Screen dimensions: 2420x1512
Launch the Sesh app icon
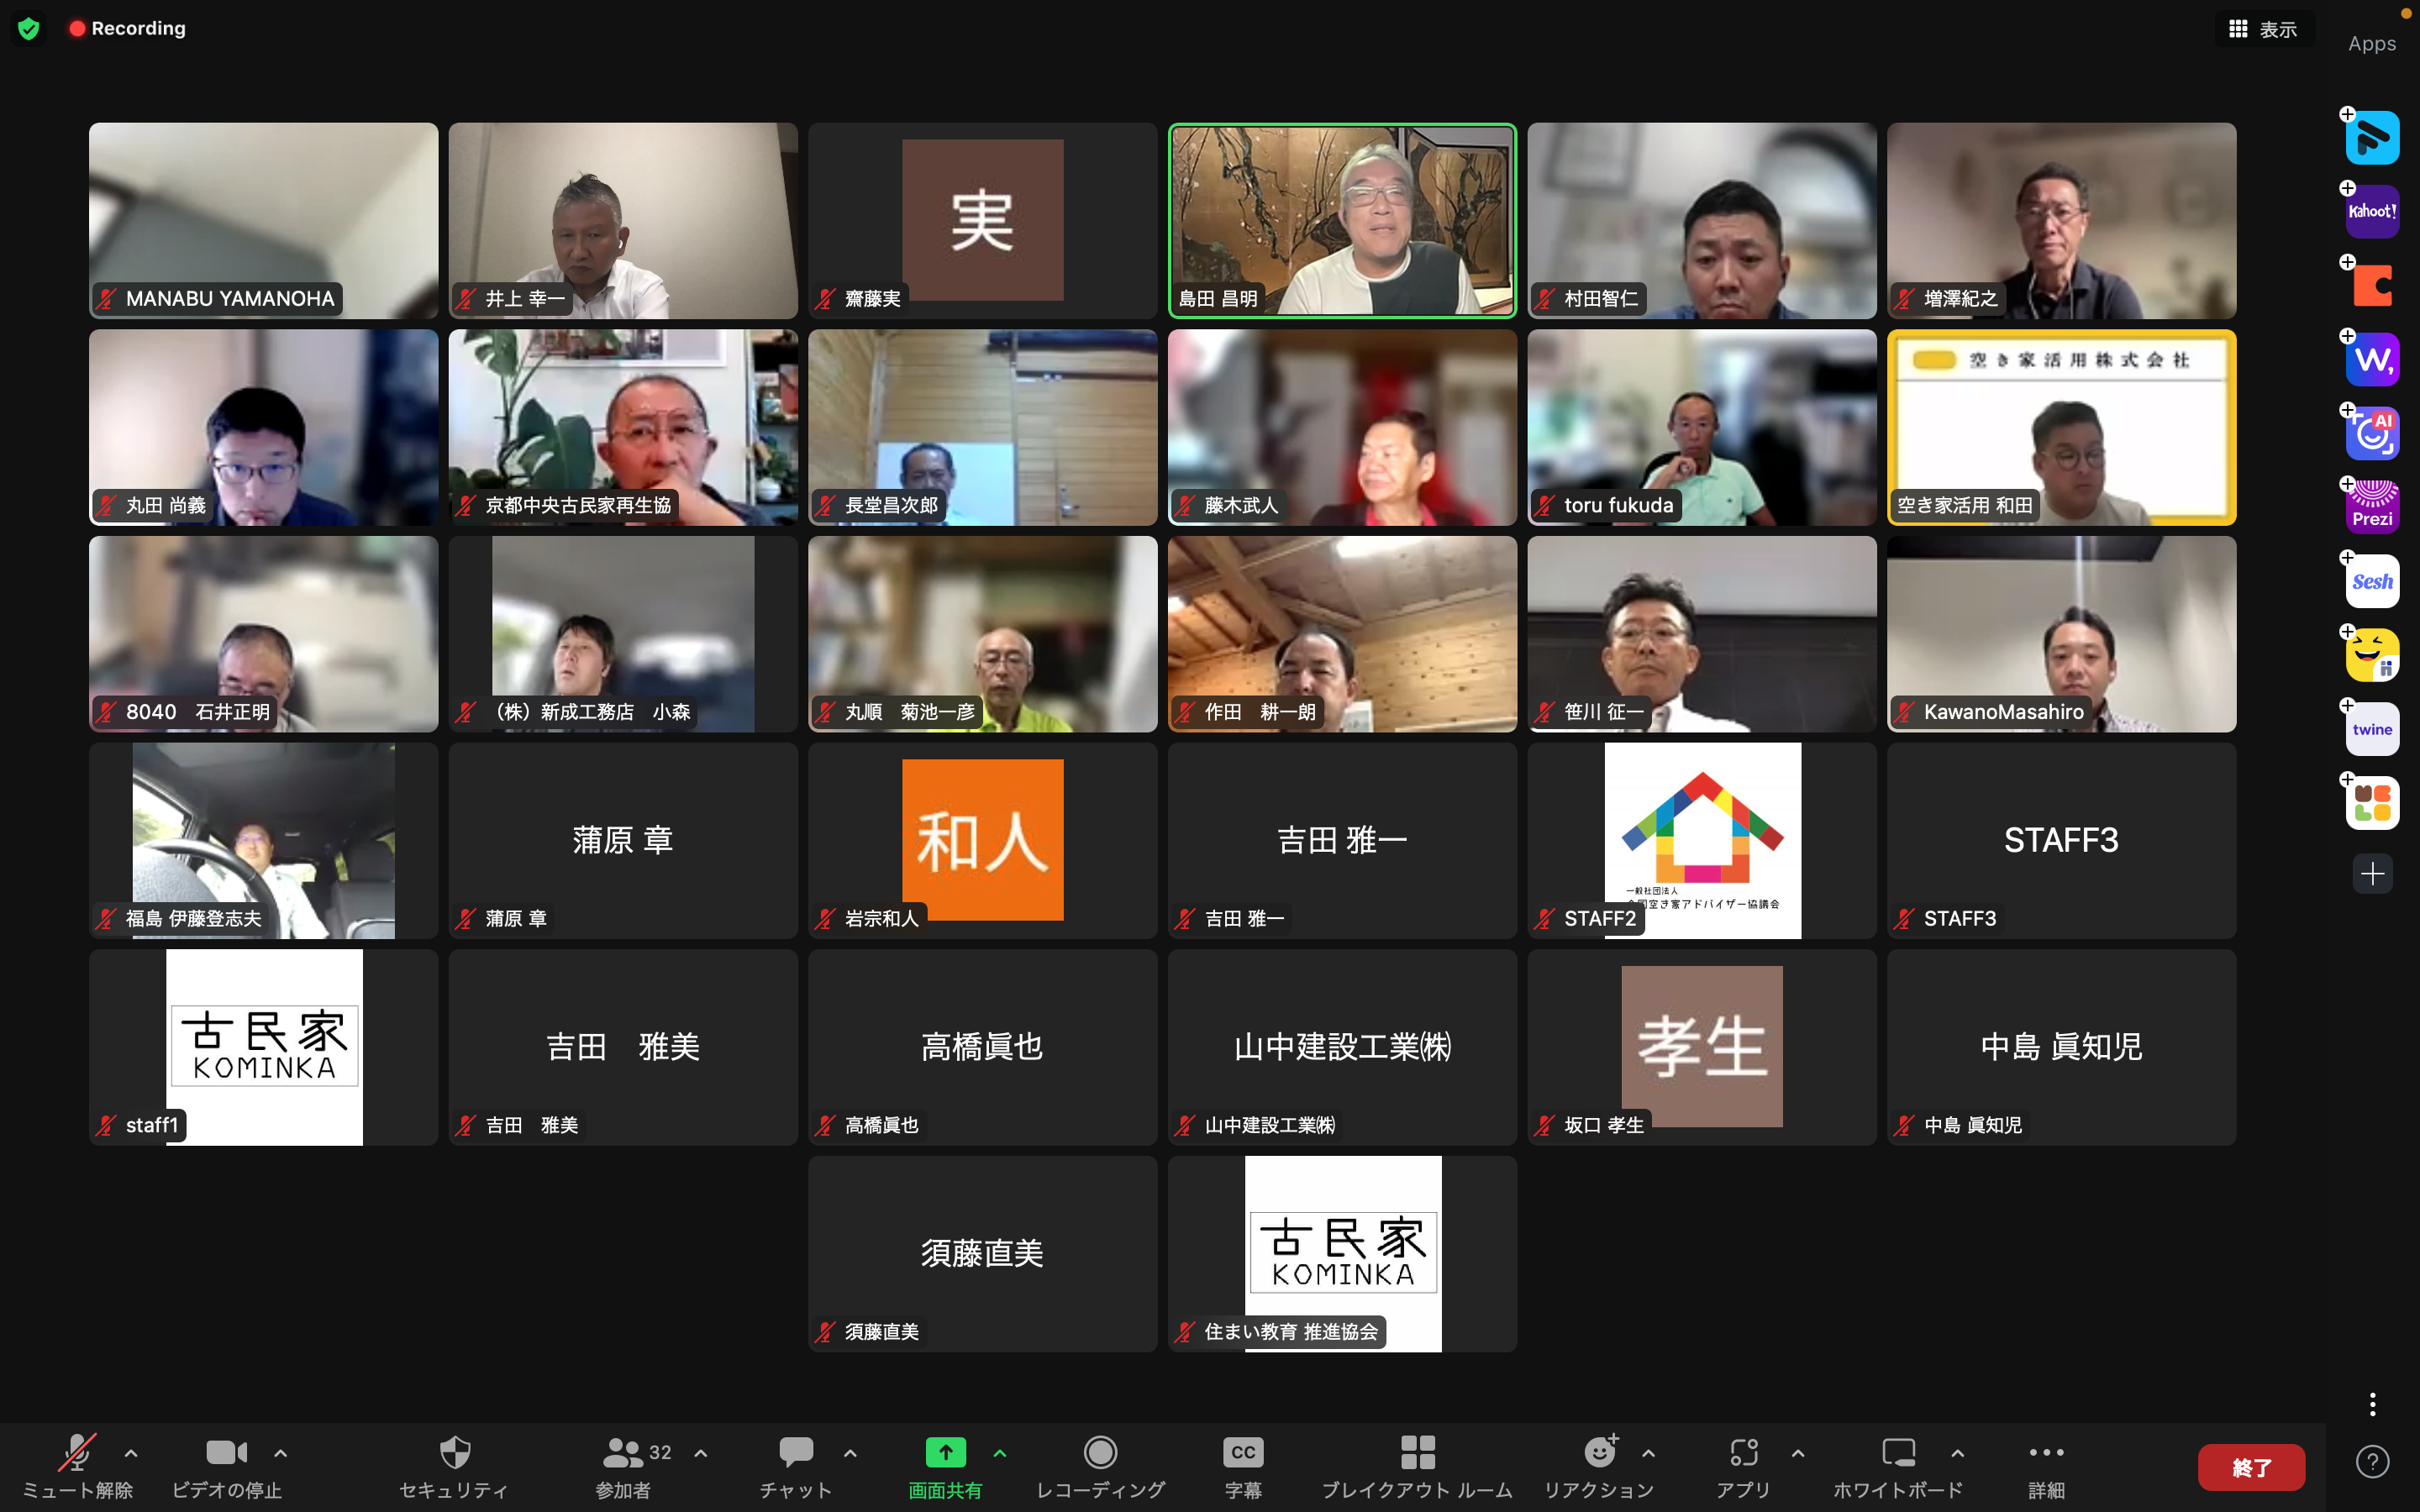2372,581
